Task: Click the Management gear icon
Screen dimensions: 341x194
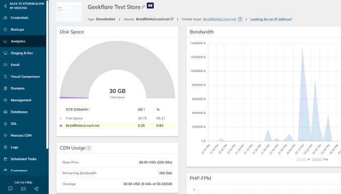Action: click(x=6, y=100)
